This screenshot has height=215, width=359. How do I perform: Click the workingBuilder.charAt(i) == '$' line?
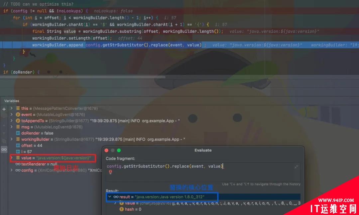pyautogui.click(x=116, y=25)
